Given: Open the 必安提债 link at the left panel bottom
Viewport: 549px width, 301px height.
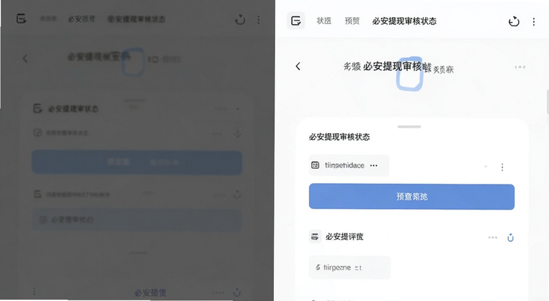Looking at the screenshot, I should pos(150,293).
